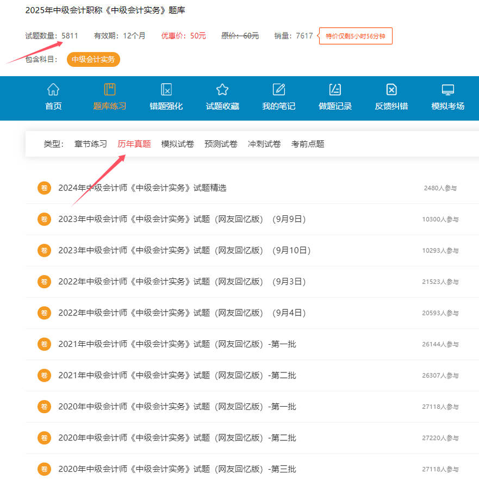The height and width of the screenshot is (479, 479).
Task: Click 卷 badge of 2023年 9月9日 paper
Action: coord(44,219)
